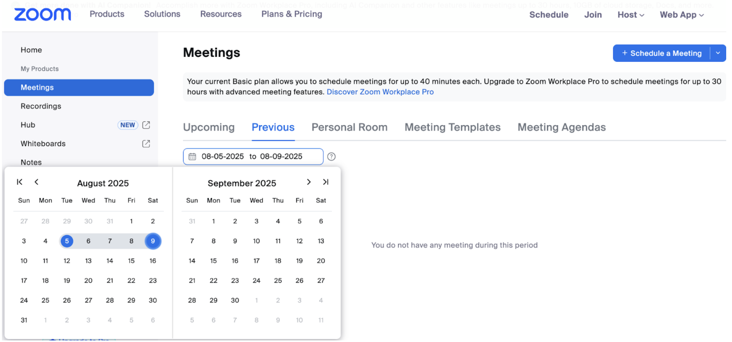Open Recordings in the sidebar

(41, 106)
